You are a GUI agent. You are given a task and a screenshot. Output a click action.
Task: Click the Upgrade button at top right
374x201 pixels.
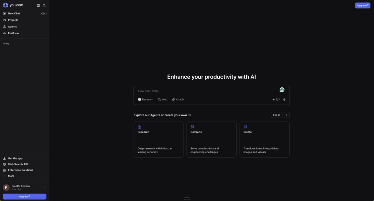point(363,5)
